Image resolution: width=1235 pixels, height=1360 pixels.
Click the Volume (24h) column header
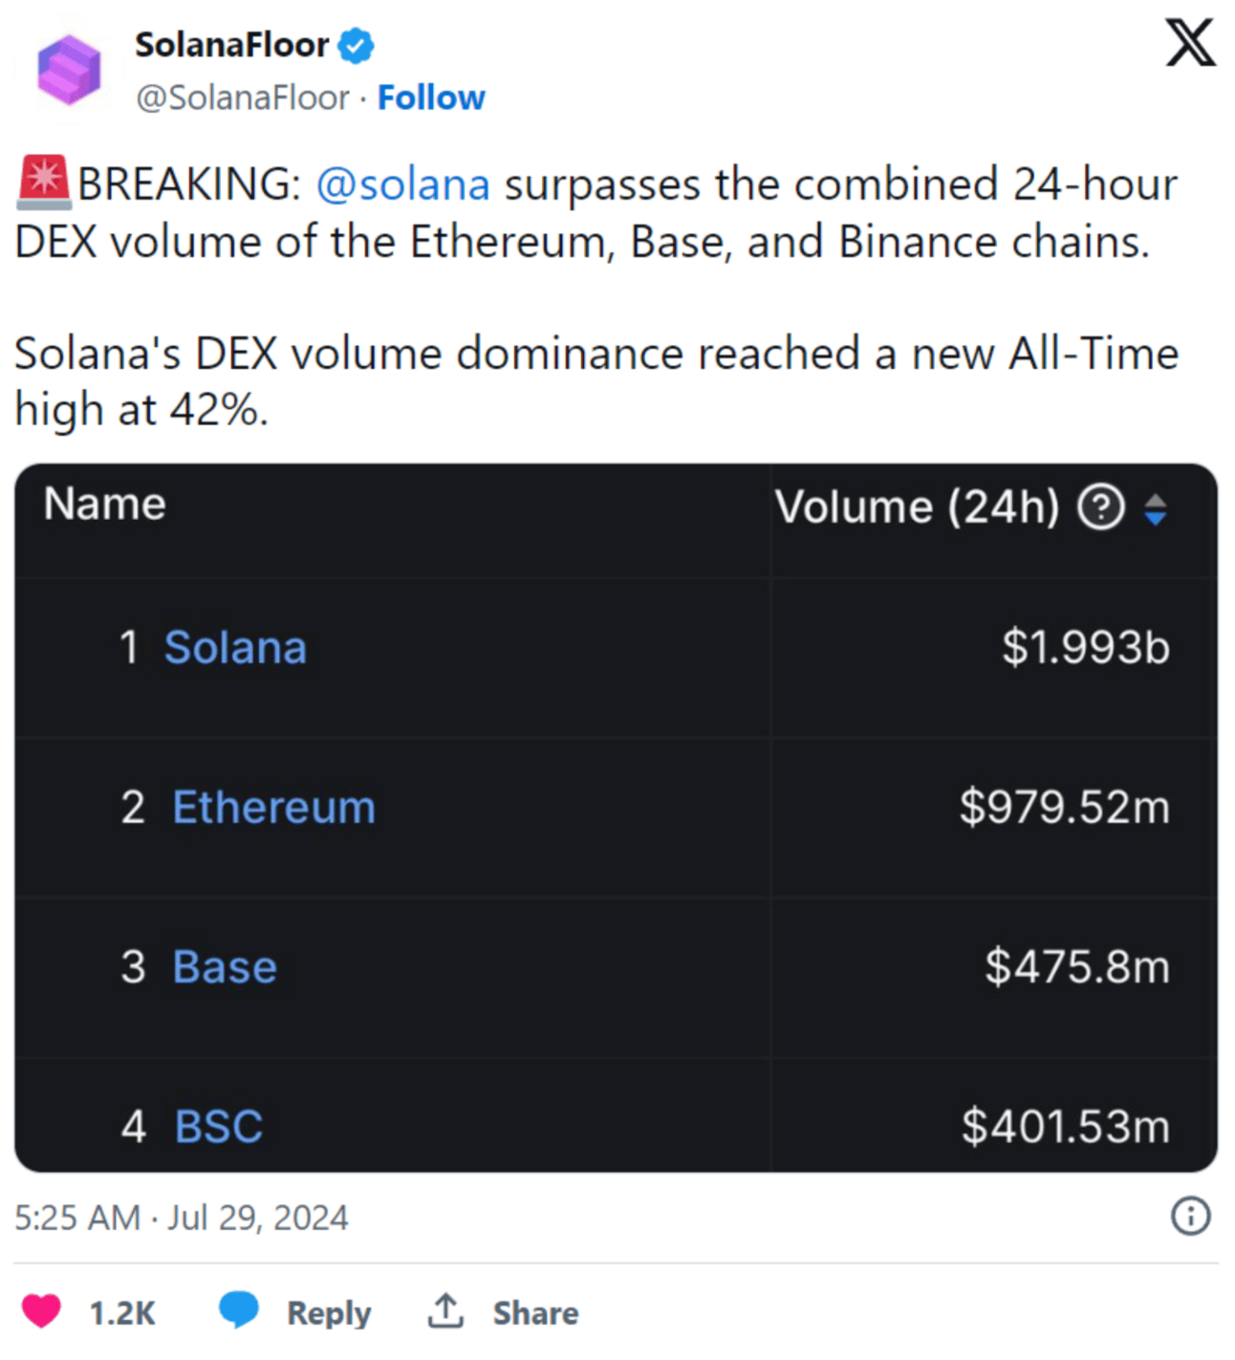click(917, 507)
